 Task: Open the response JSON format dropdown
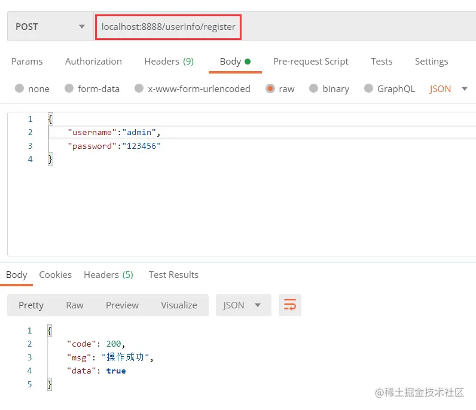point(243,305)
